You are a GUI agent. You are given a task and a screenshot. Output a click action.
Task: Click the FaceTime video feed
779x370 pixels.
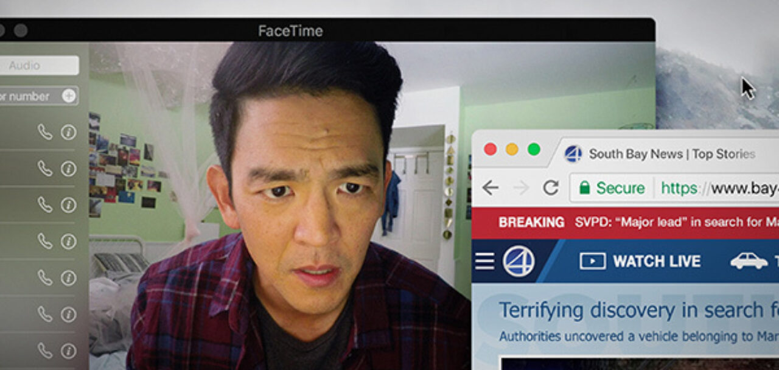(x=280, y=207)
